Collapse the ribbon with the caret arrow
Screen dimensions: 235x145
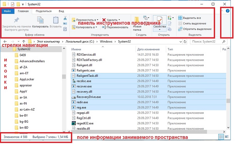coord(222,11)
